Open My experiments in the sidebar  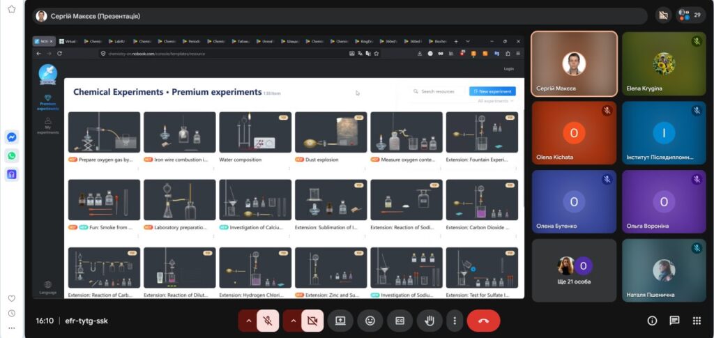coord(48,126)
